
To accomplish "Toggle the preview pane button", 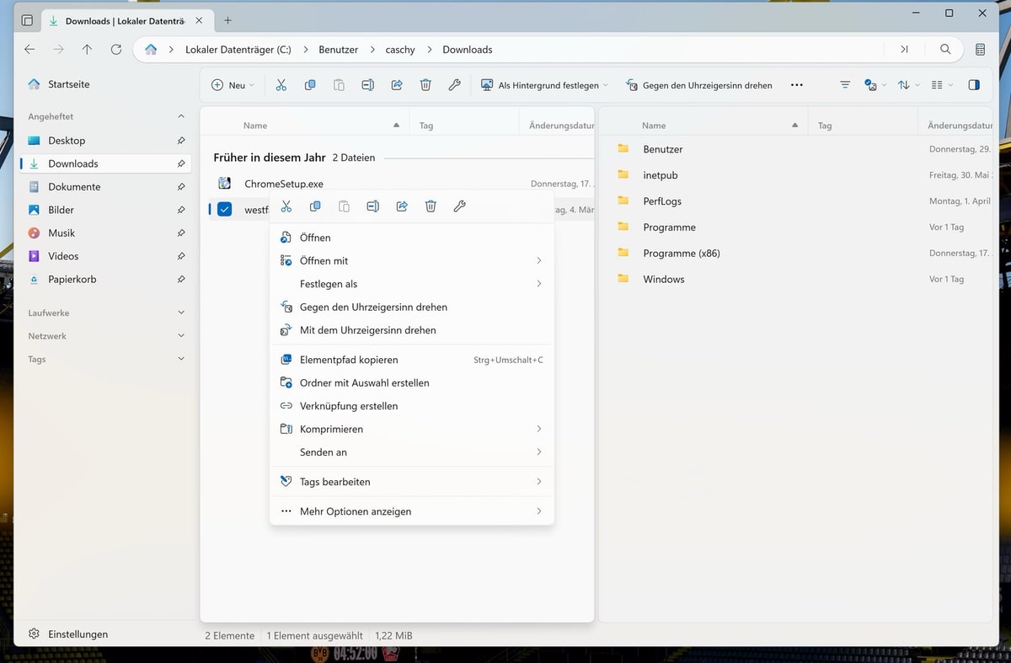I will [x=974, y=85].
